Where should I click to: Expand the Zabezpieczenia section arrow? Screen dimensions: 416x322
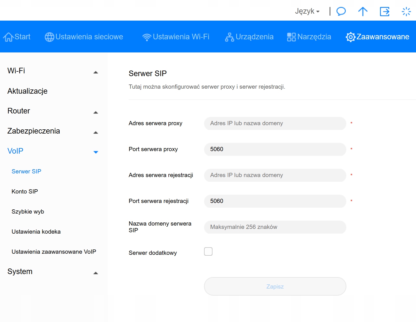pos(96,132)
